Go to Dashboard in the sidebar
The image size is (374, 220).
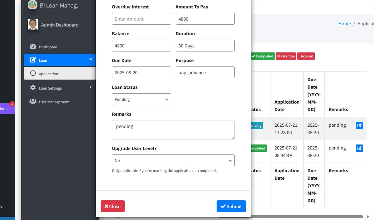[48, 47]
